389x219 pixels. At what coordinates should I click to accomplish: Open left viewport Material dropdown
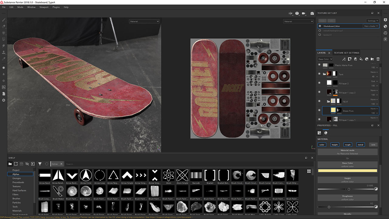[144, 21]
